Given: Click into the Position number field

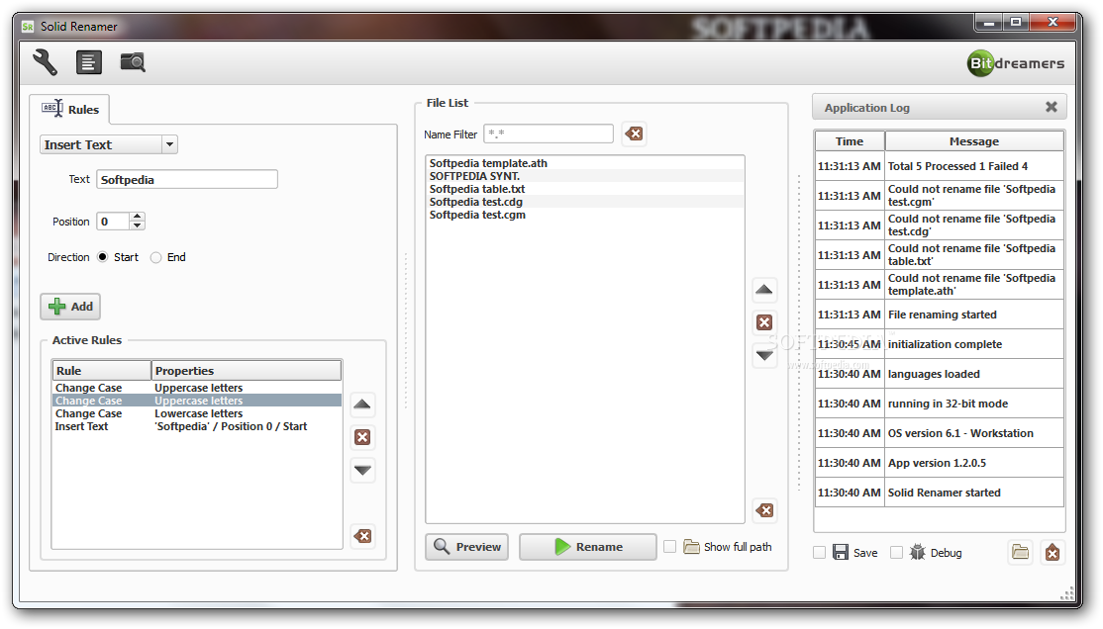Looking at the screenshot, I should click(113, 222).
